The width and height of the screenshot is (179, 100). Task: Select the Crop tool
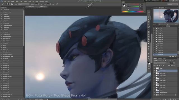(149, 22)
